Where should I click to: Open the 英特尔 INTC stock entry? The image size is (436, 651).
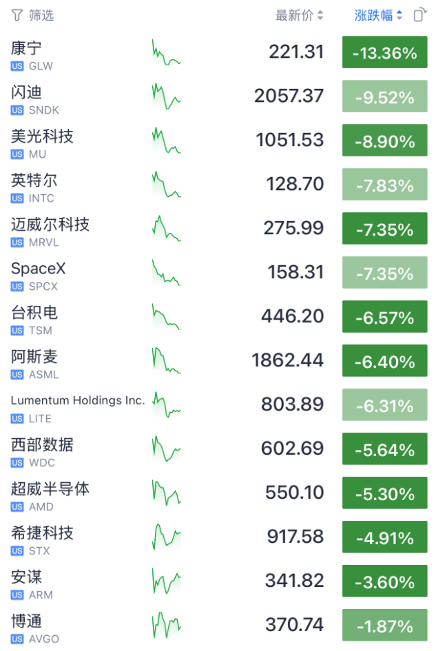pos(218,185)
